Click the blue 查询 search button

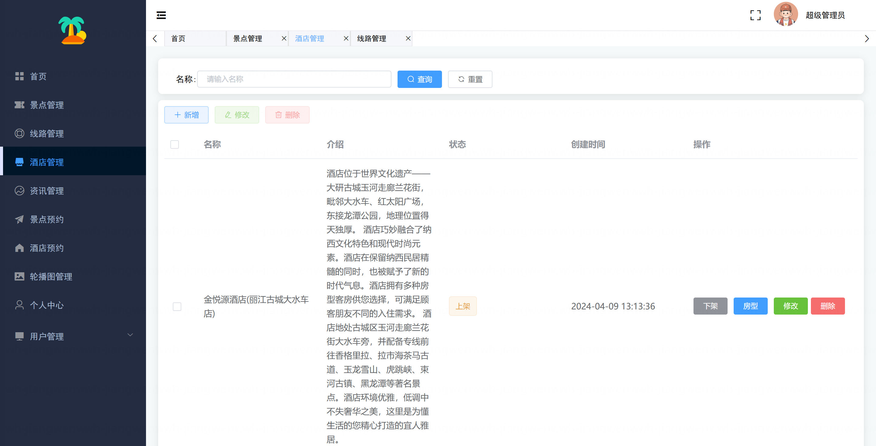419,79
